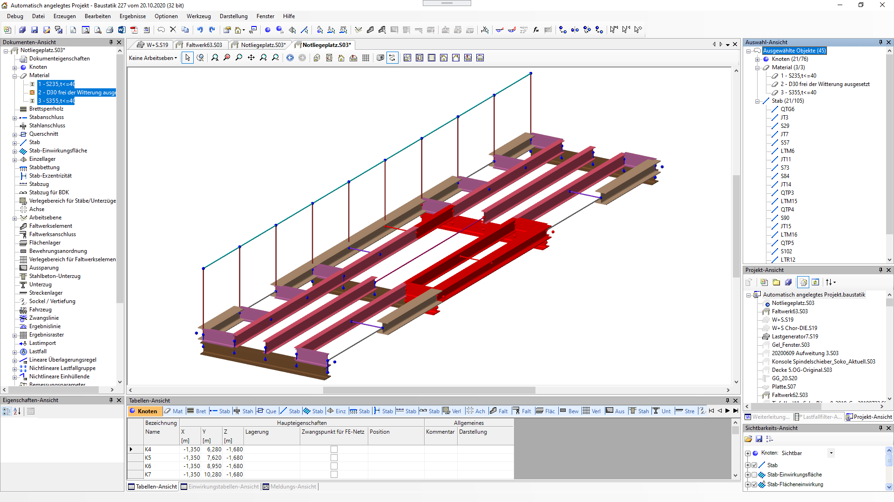Switch to Faltwerk63.S03 document tab
The image size is (894, 502).
201,45
